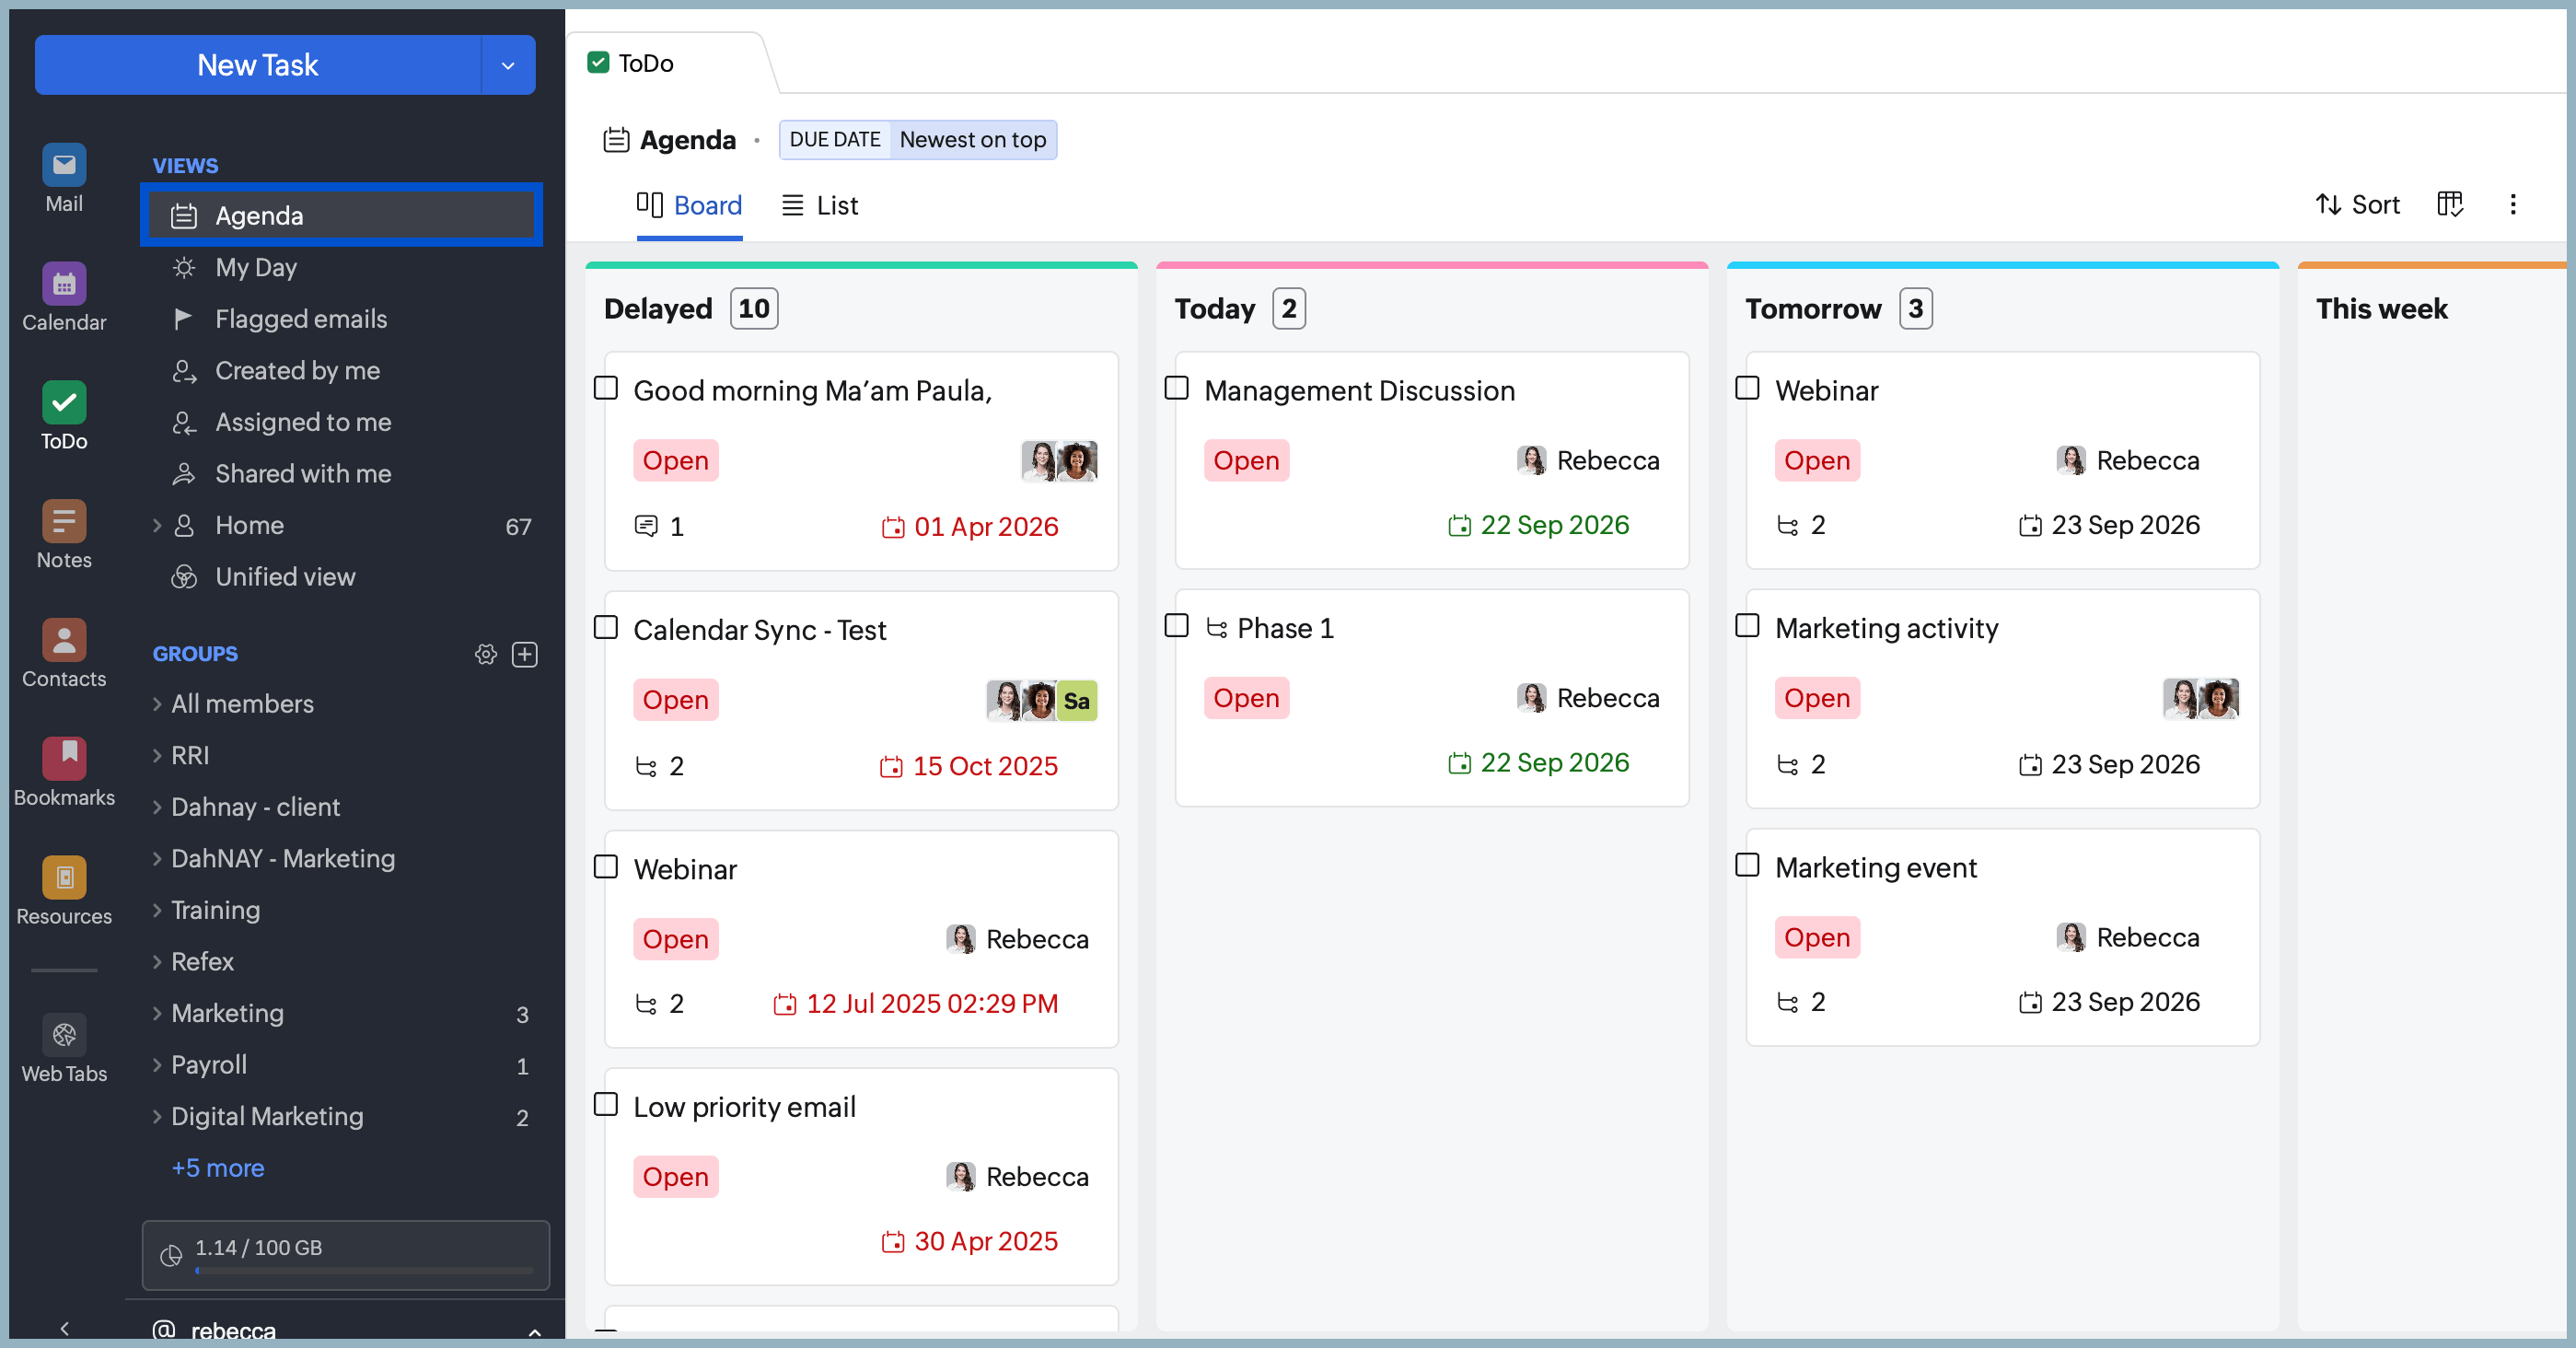The width and height of the screenshot is (2576, 1348).
Task: Expand the account menu next to rebecca
Action: click(534, 1331)
